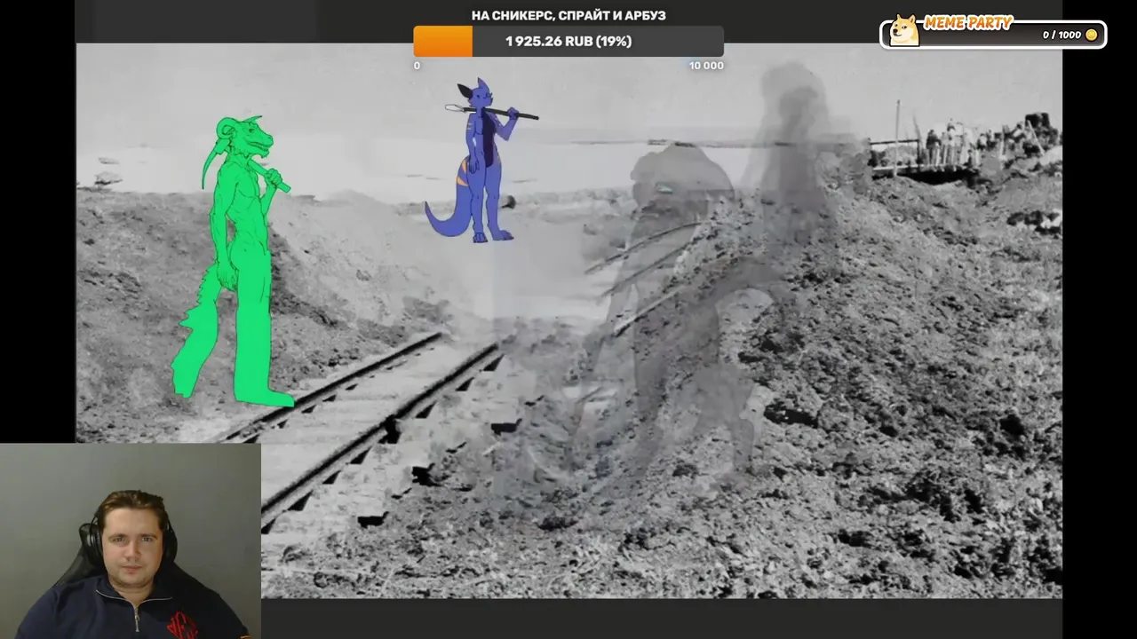Click the "10 000" goal value
The height and width of the screenshot is (639, 1137).
click(706, 66)
